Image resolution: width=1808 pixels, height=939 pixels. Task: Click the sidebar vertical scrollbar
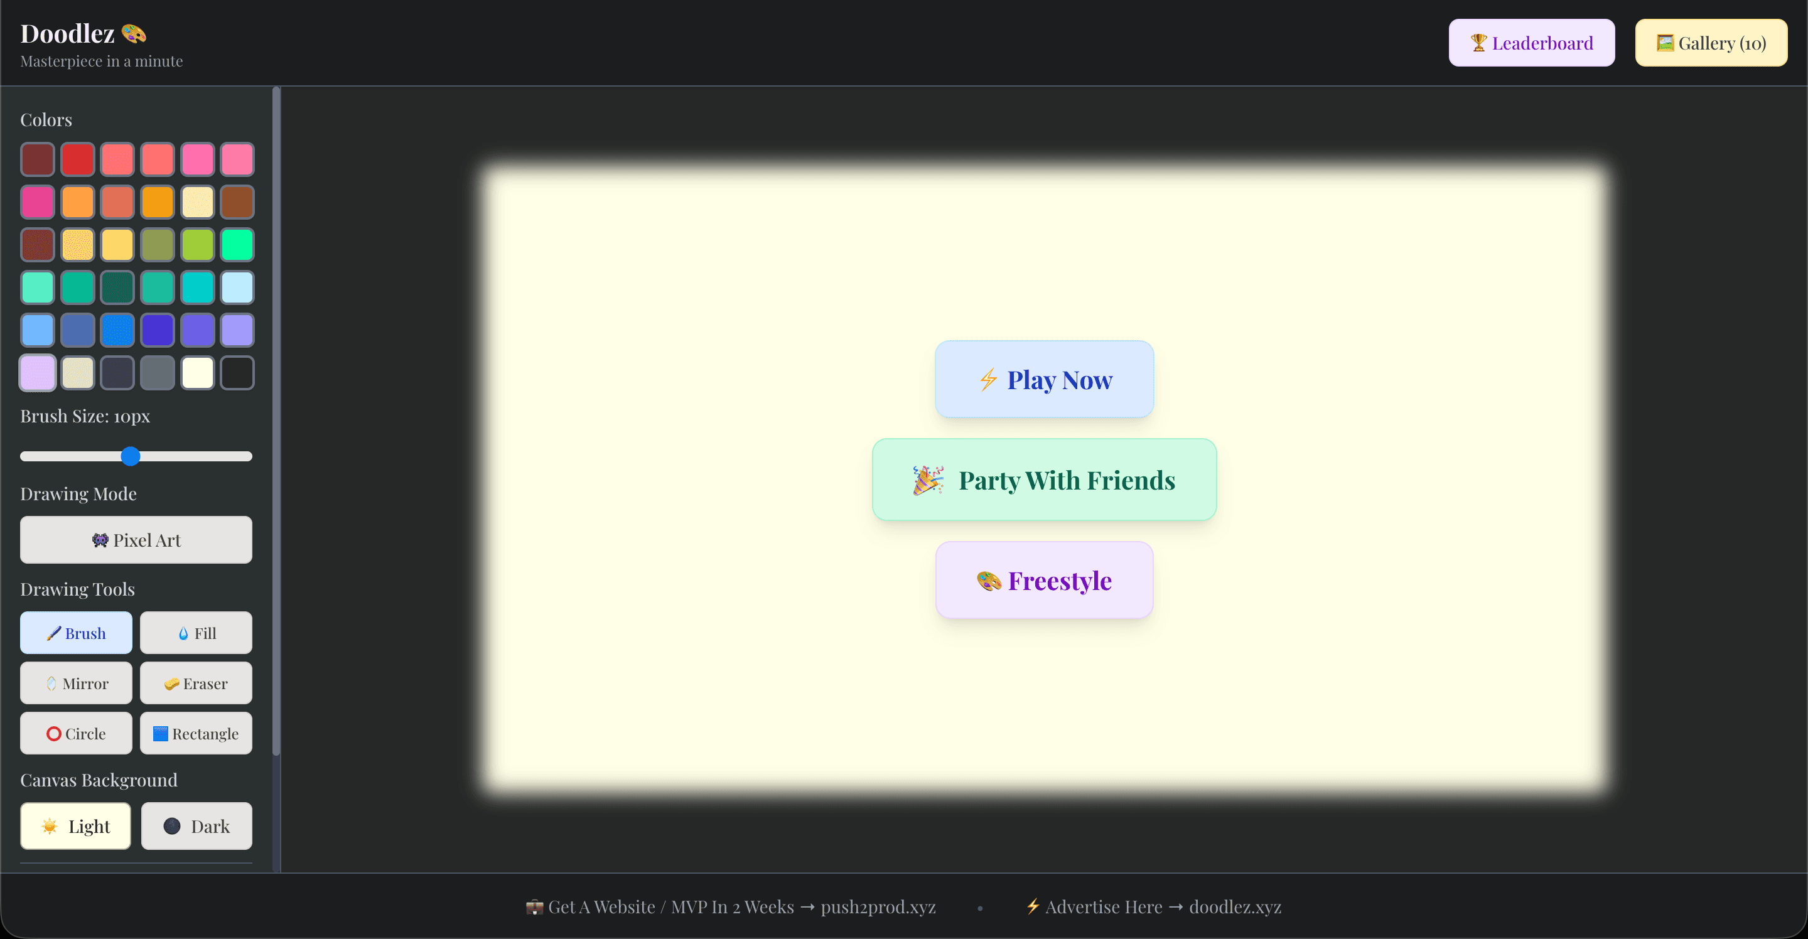point(276,421)
